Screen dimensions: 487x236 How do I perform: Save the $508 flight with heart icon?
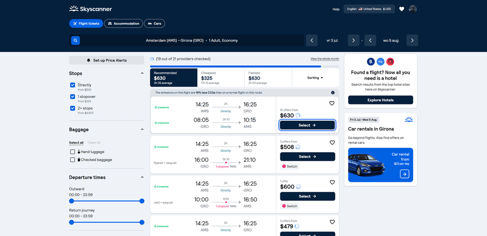[x=332, y=143]
